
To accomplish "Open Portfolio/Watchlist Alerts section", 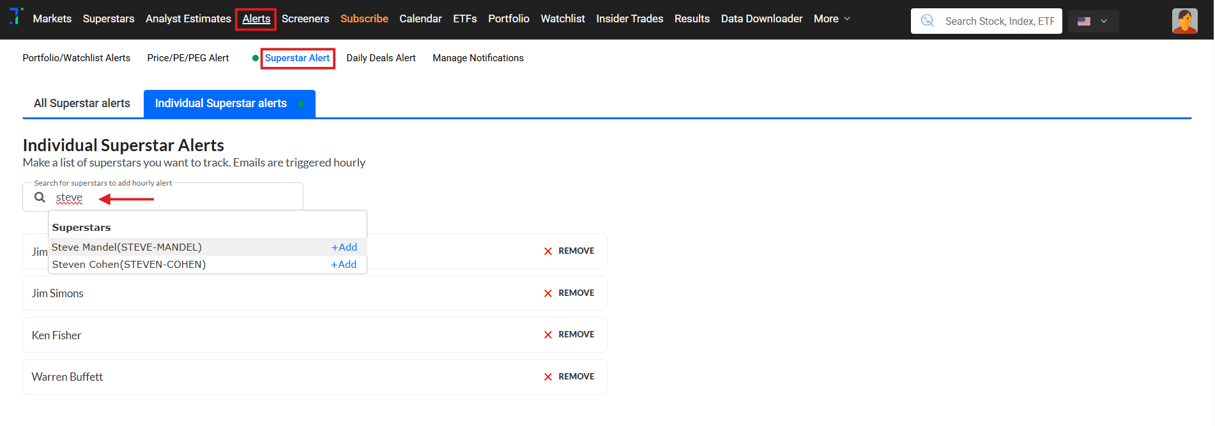I will click(76, 58).
